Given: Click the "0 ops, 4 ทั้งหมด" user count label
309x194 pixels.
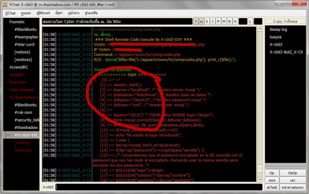Looking at the screenshot, I should pyautogui.click(x=285, y=21).
